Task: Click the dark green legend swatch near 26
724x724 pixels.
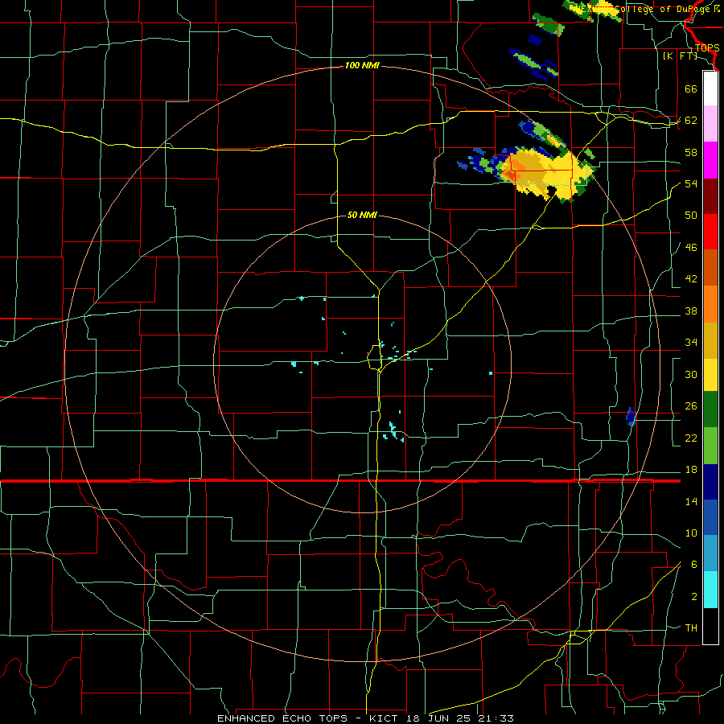Action: tap(710, 409)
